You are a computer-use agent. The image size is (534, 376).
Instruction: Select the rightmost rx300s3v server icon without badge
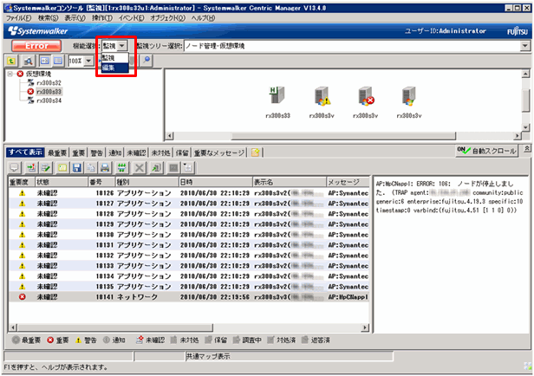(409, 96)
